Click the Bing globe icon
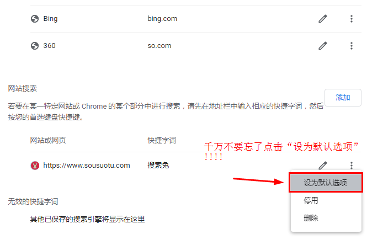 35,19
